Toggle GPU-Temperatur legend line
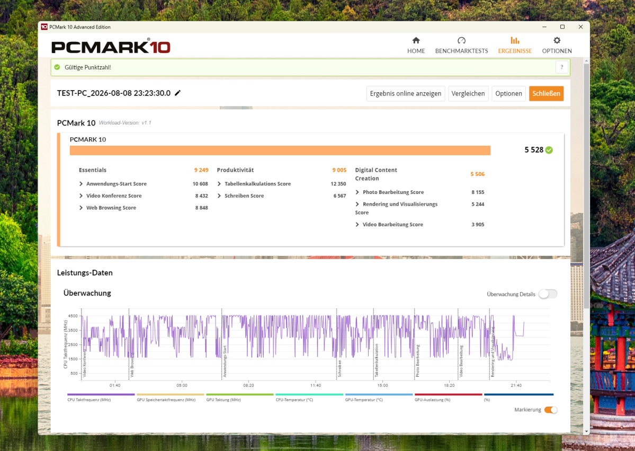This screenshot has height=451, width=635. 379,394
